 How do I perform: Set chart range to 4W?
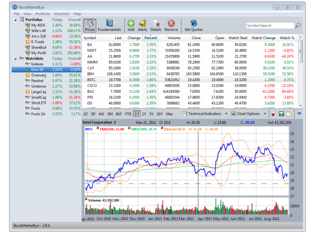click(x=101, y=114)
